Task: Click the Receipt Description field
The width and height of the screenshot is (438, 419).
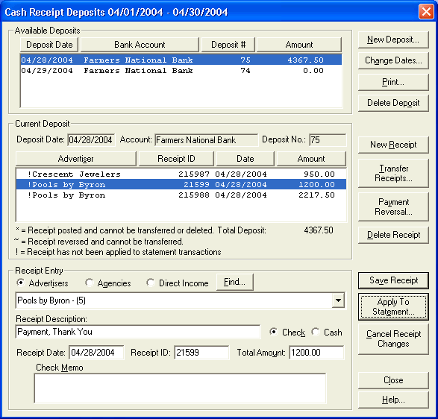Action: click(138, 332)
